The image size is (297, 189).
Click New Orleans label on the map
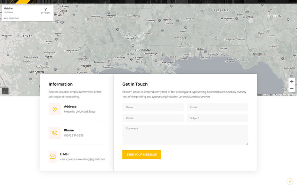168,63
